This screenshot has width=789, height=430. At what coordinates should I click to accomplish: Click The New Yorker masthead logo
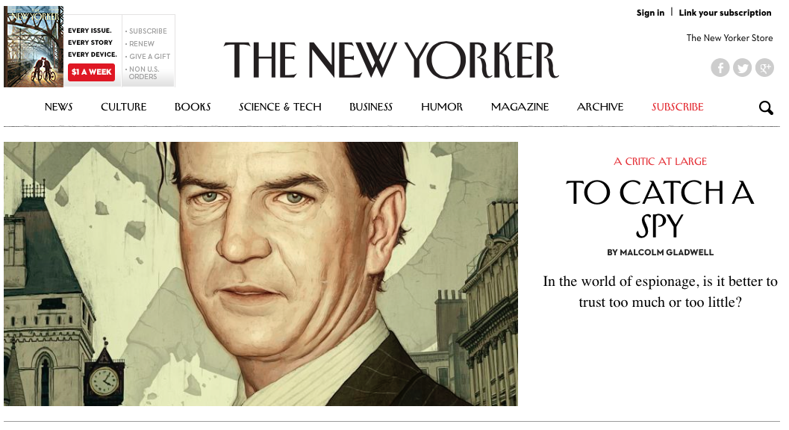[391, 60]
